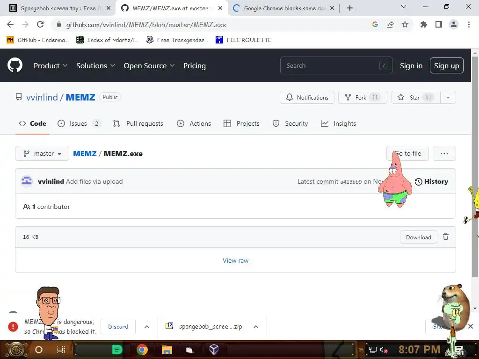This screenshot has height=359, width=479.
Task: Open the Insights tab
Action: pyautogui.click(x=339, y=123)
